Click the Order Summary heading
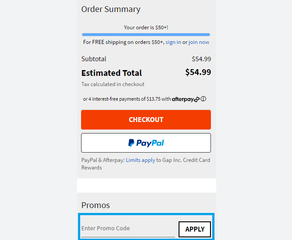The width and height of the screenshot is (292, 240). (x=111, y=9)
